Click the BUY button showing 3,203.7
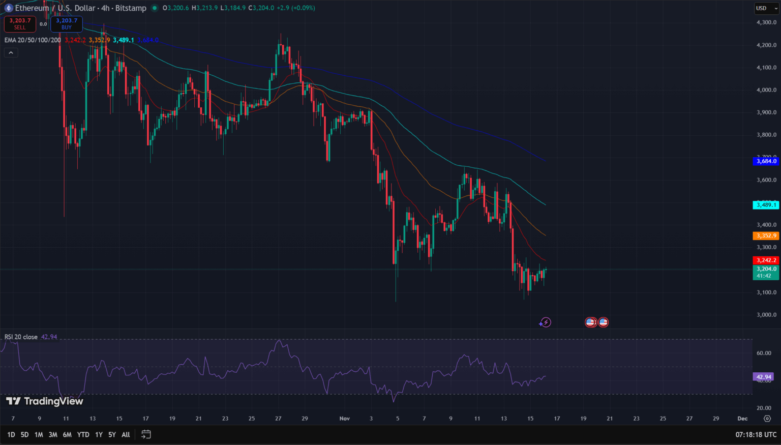The image size is (781, 445). coord(66,23)
